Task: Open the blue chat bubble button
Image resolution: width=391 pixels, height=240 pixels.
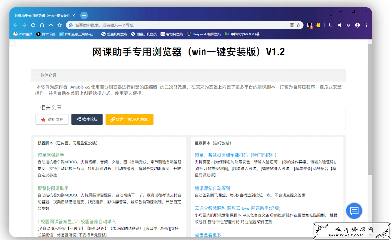Action: 354,211
